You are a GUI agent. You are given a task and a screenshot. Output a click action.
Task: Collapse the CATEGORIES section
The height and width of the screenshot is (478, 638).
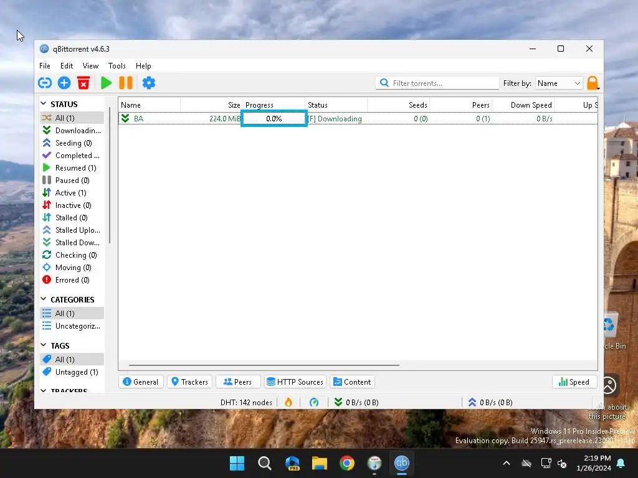coord(44,299)
